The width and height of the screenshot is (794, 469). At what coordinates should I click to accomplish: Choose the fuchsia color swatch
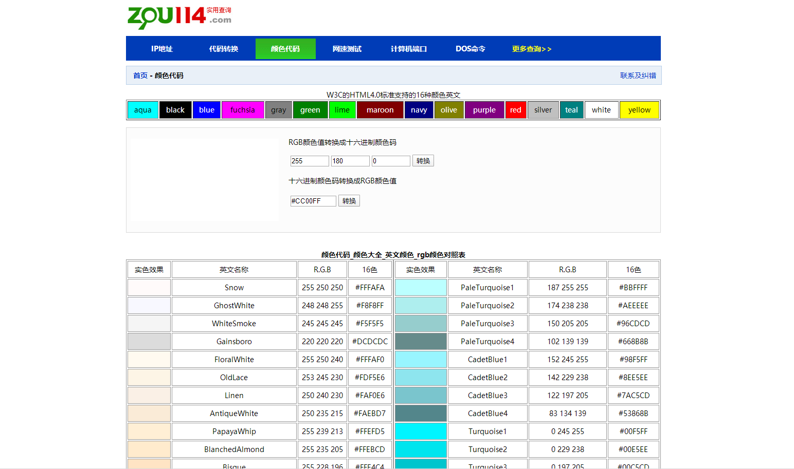pyautogui.click(x=243, y=110)
